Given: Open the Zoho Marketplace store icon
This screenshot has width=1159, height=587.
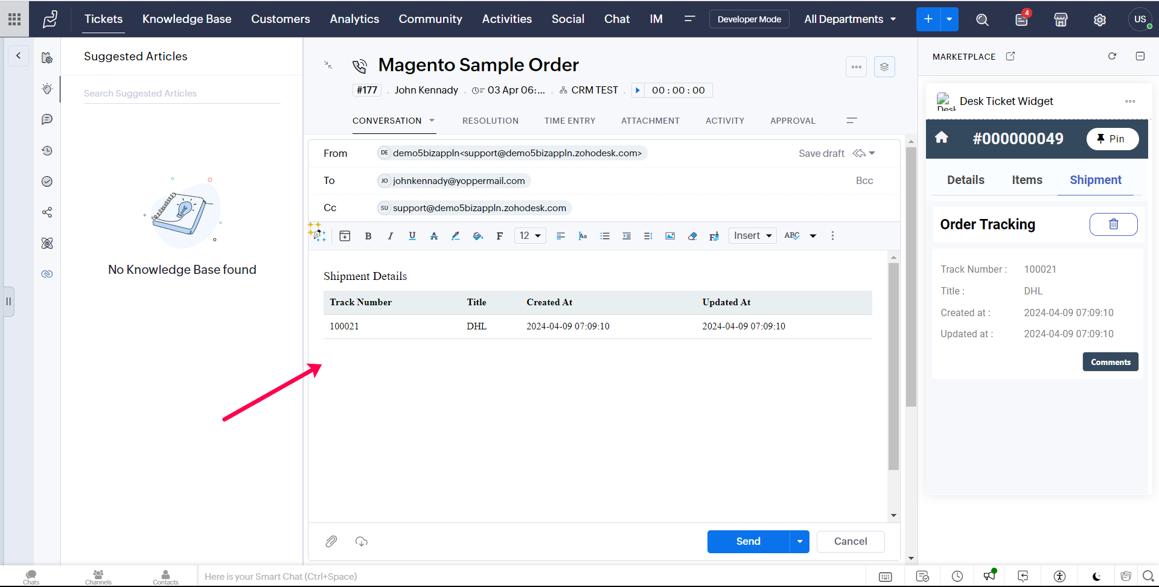Looking at the screenshot, I should click(1061, 19).
